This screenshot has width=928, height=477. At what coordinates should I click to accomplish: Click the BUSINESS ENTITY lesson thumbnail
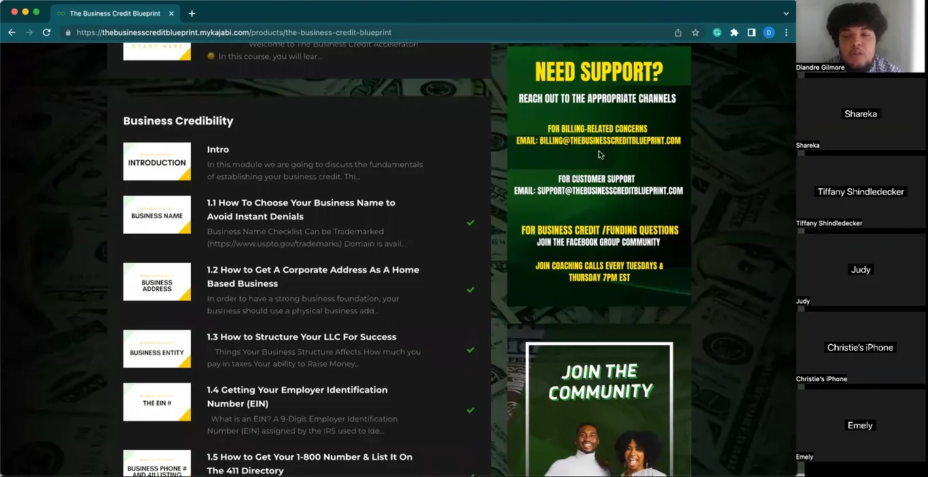pyautogui.click(x=157, y=349)
